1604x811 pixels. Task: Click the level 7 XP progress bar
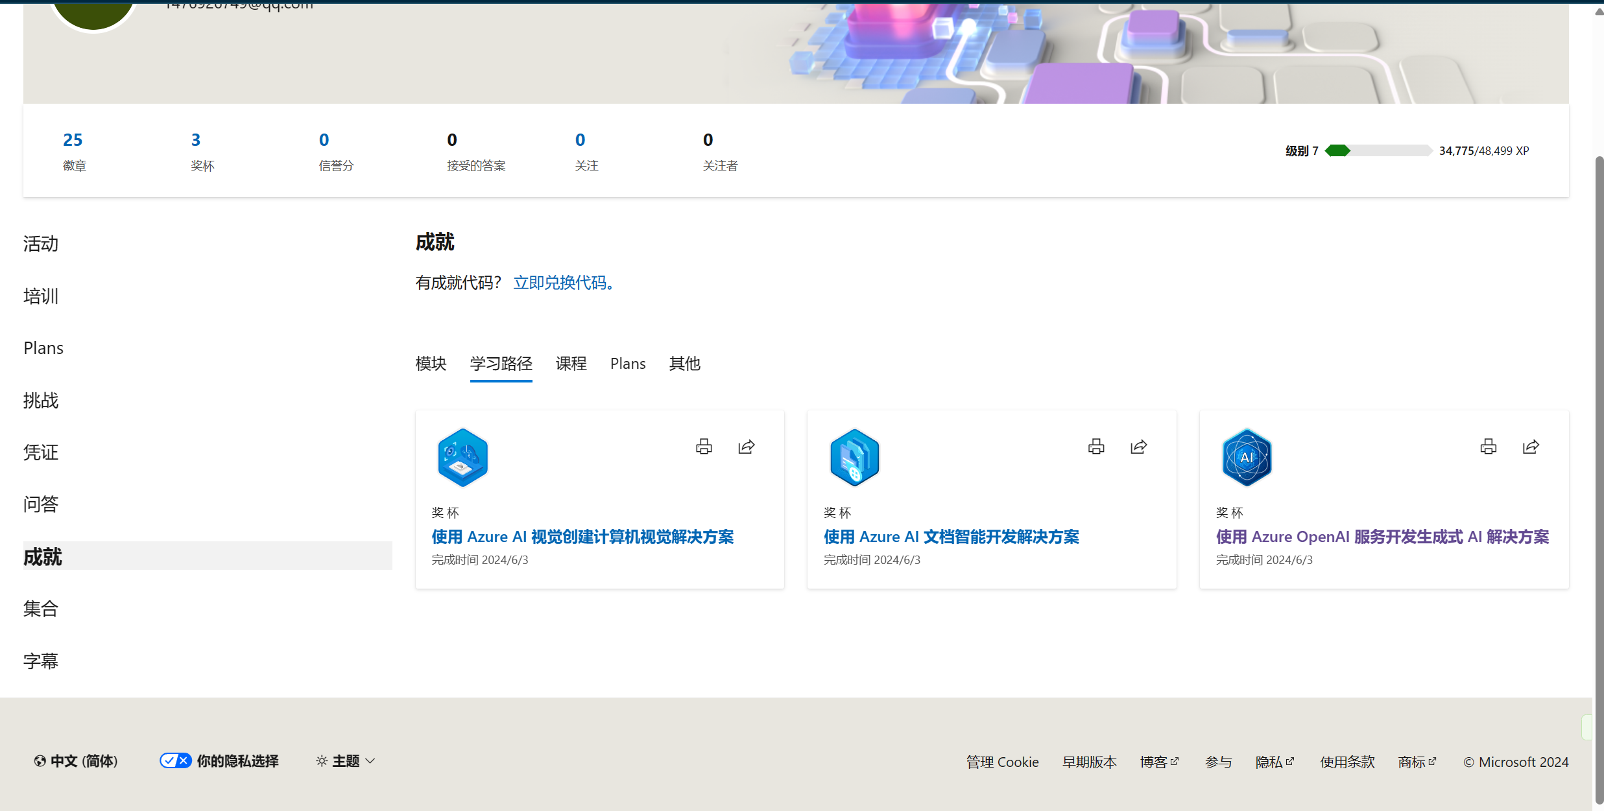coord(1378,150)
